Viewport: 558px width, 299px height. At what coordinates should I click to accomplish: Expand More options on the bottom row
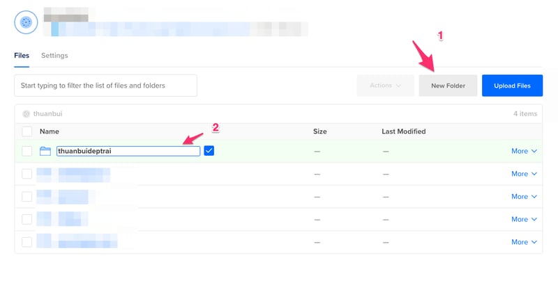[524, 242]
